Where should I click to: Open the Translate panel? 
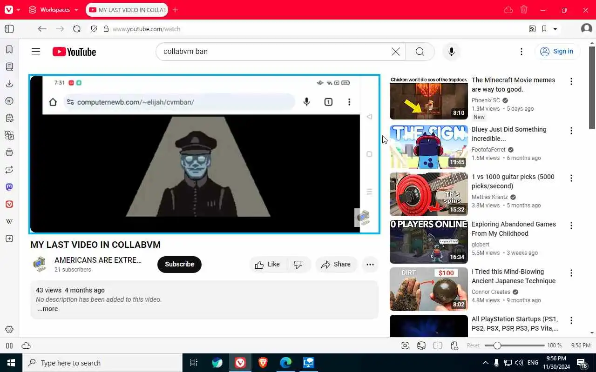coord(9,135)
